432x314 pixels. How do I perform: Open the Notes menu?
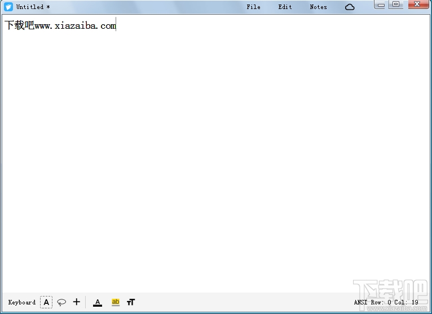[x=318, y=7]
